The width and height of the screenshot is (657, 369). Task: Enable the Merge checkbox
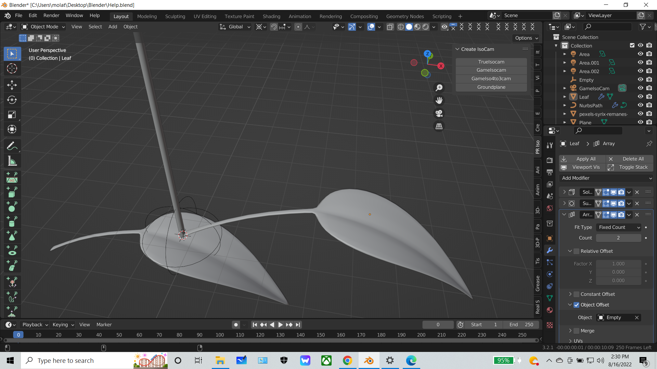577,331
